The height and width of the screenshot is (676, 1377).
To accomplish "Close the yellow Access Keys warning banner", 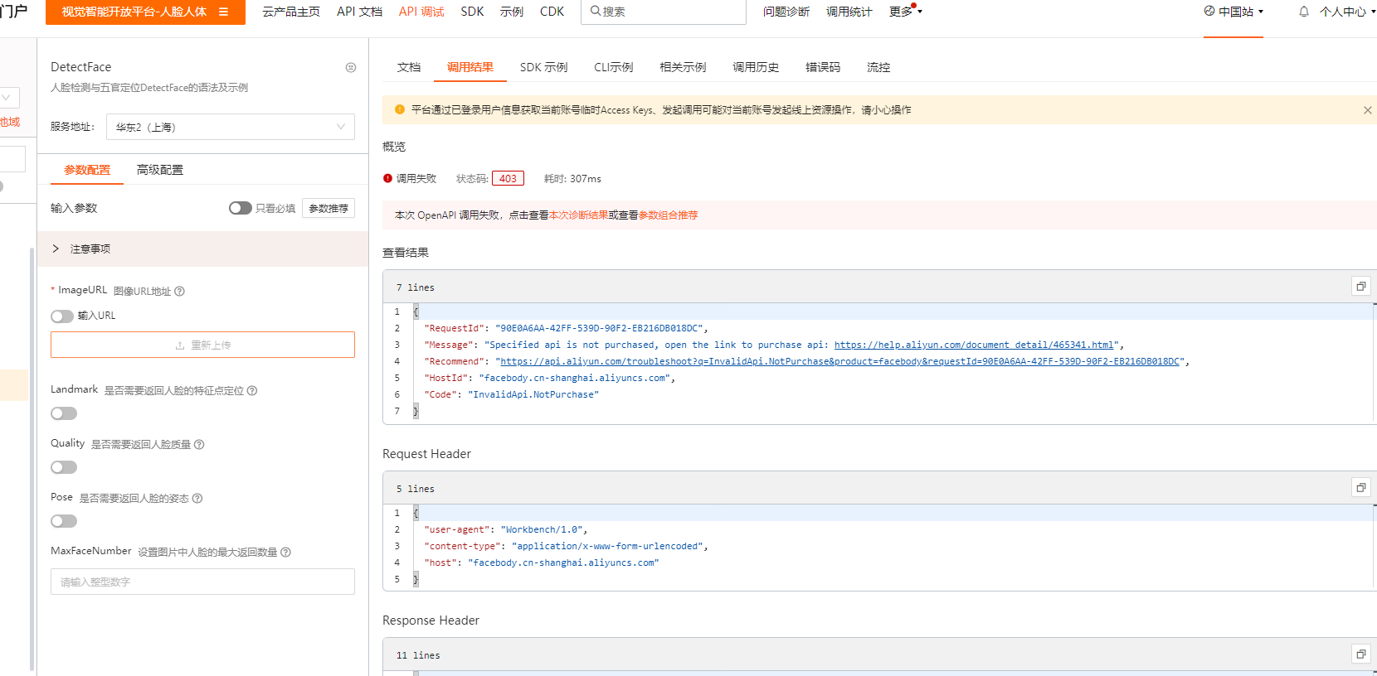I will point(1367,110).
